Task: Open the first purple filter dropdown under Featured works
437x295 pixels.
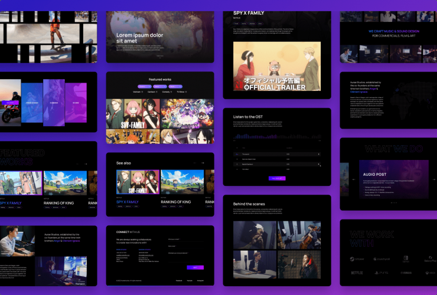Action: click(x=144, y=87)
